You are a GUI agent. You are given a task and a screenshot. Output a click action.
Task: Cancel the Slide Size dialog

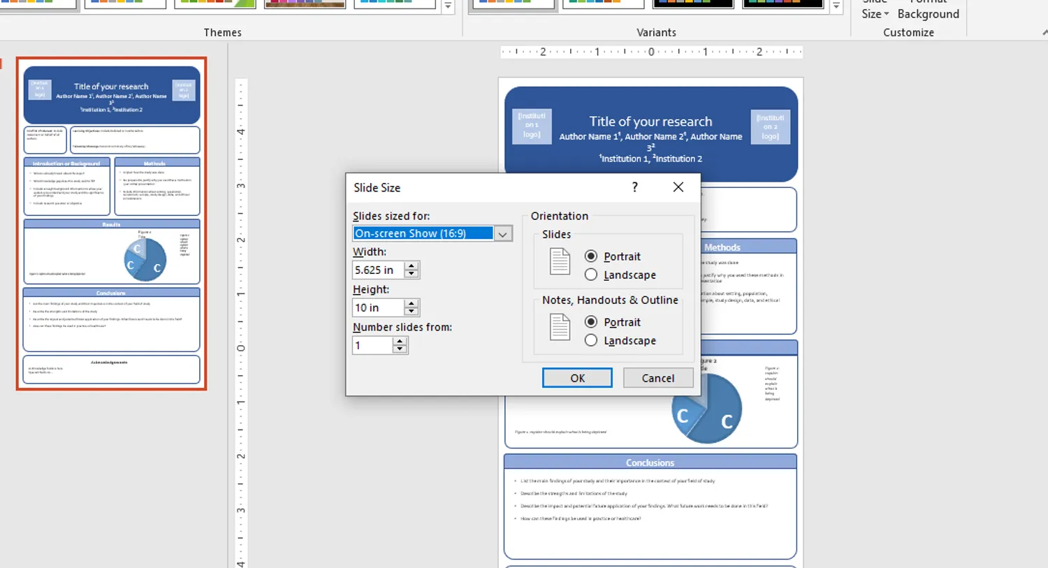click(x=658, y=378)
